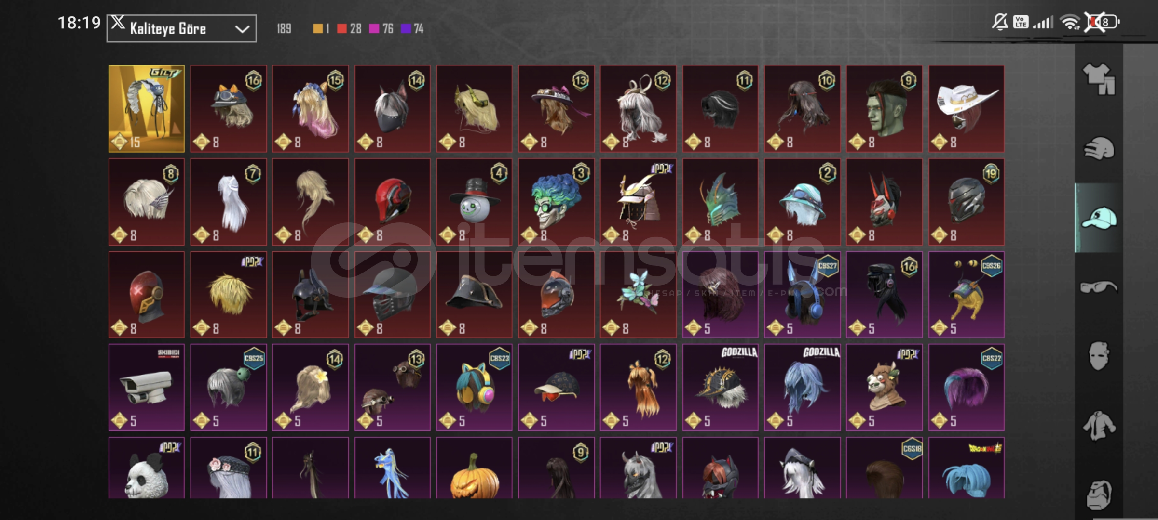
Task: Pick the snowman top hat headgear
Action: [474, 202]
